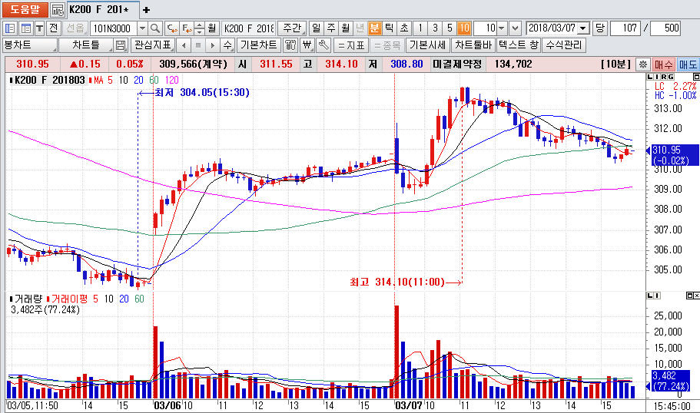Open the 2018/03/07 date picker dropdown
The height and width of the screenshot is (413, 700).
(582, 28)
